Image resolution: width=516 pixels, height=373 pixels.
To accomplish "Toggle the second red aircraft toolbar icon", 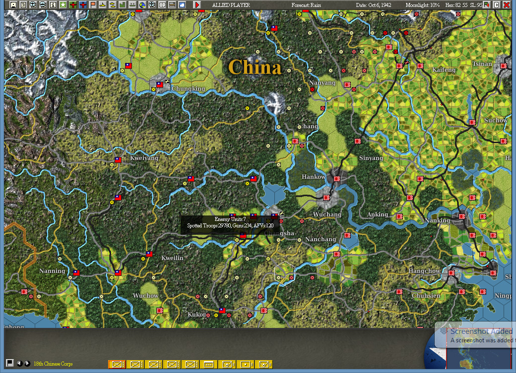I will tap(83, 5).
